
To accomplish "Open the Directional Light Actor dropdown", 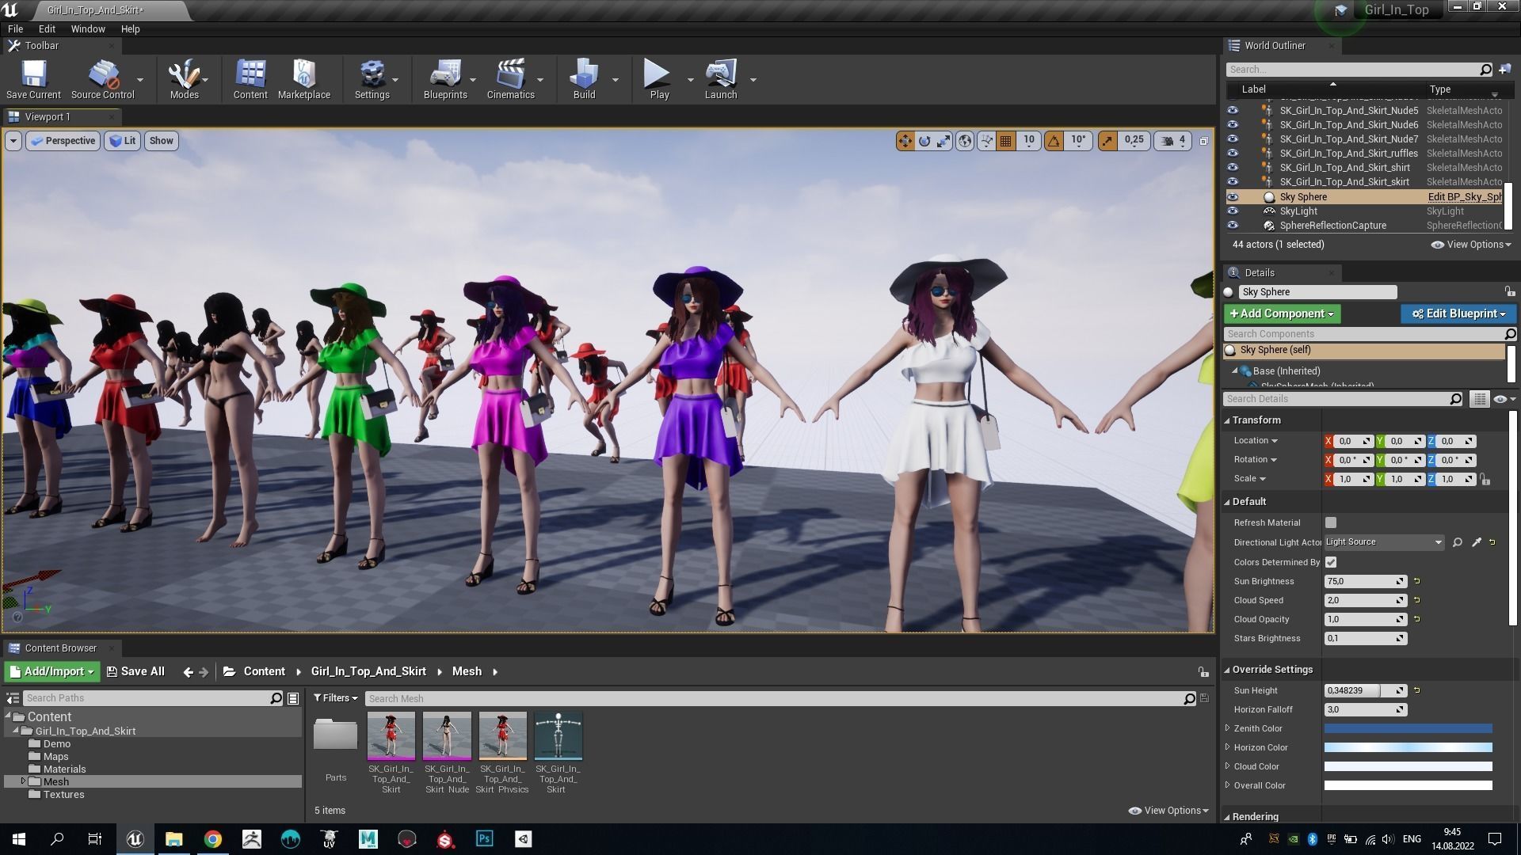I will tap(1383, 542).
